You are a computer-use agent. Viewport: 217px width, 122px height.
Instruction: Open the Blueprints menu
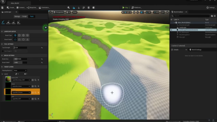coord(32,7)
